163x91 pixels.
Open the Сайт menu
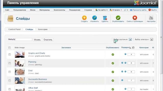tap(7, 10)
